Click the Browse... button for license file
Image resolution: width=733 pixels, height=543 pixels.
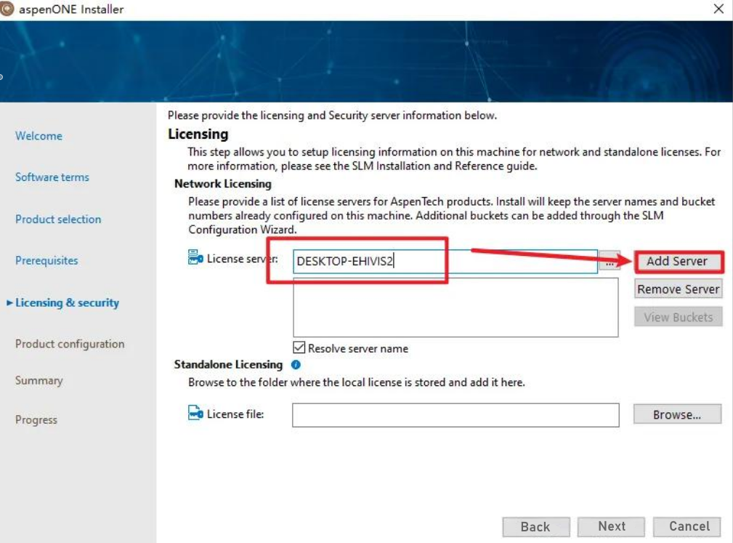(x=677, y=414)
